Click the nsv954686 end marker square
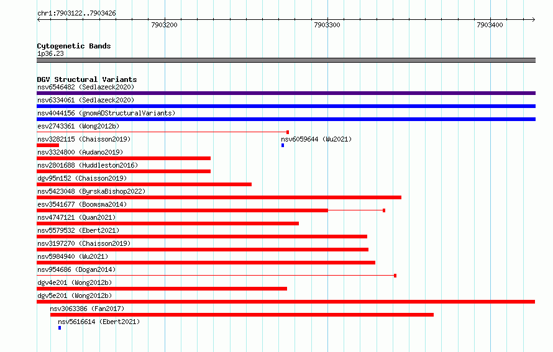The width and height of the screenshot is (553, 352). [395, 276]
